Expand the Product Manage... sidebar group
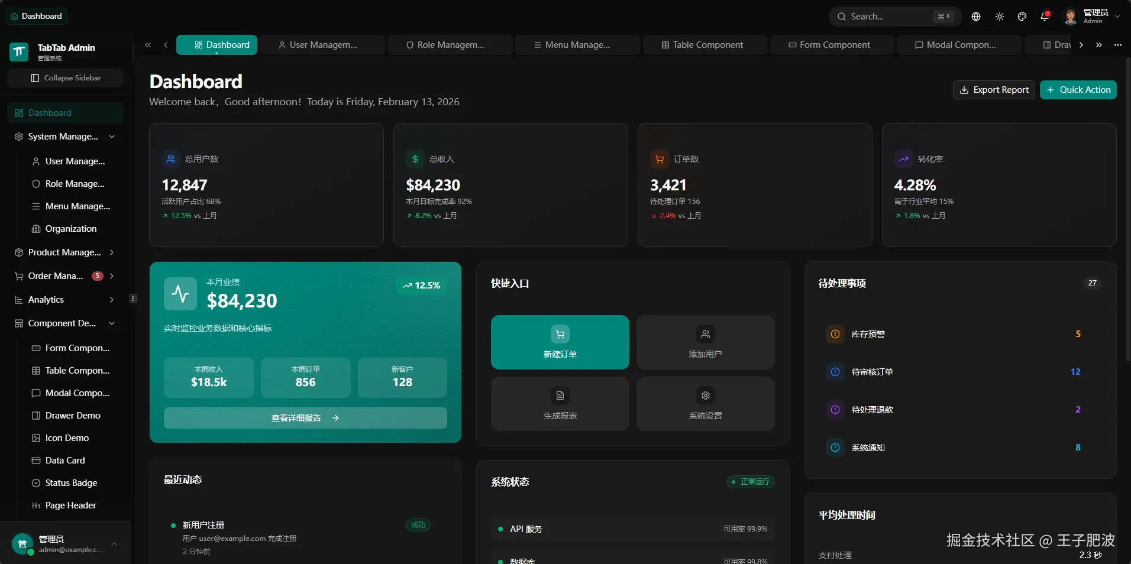Screen dimensions: 1131x564 65,252
